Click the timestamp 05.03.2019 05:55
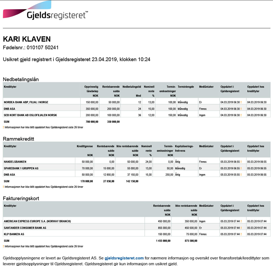 click(230, 175)
